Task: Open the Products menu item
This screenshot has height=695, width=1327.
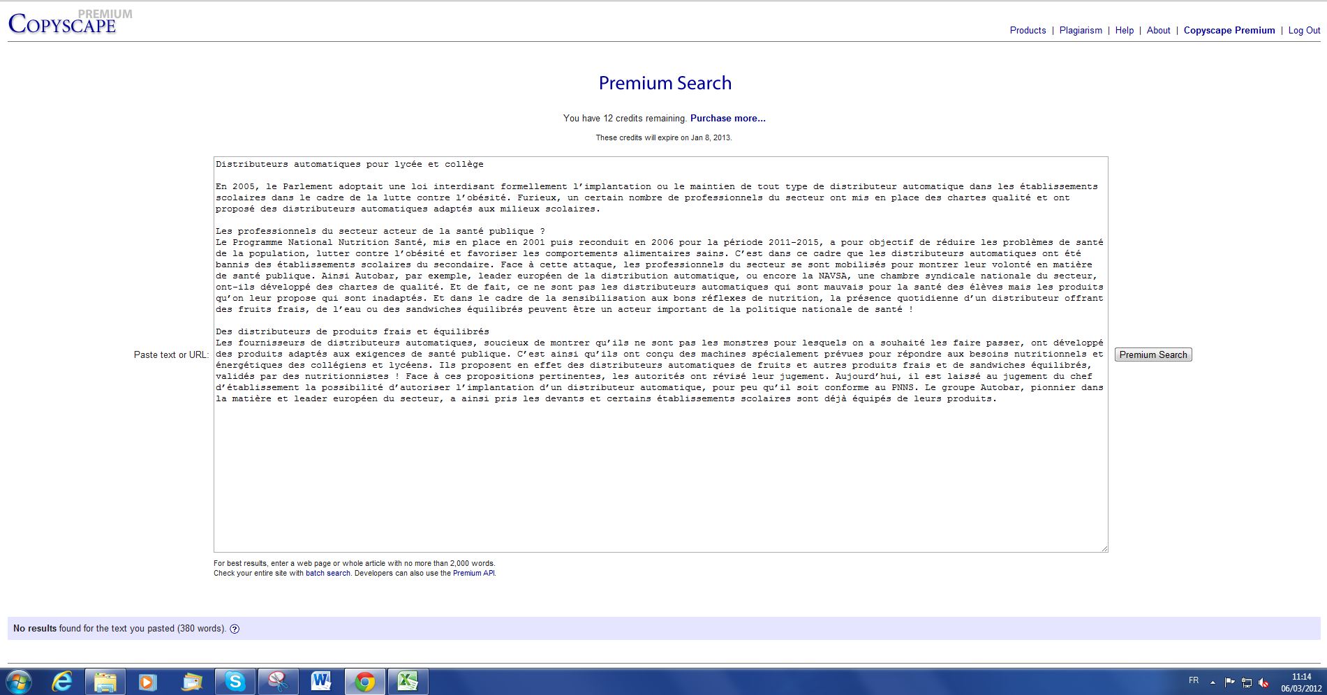Action: pos(1028,31)
